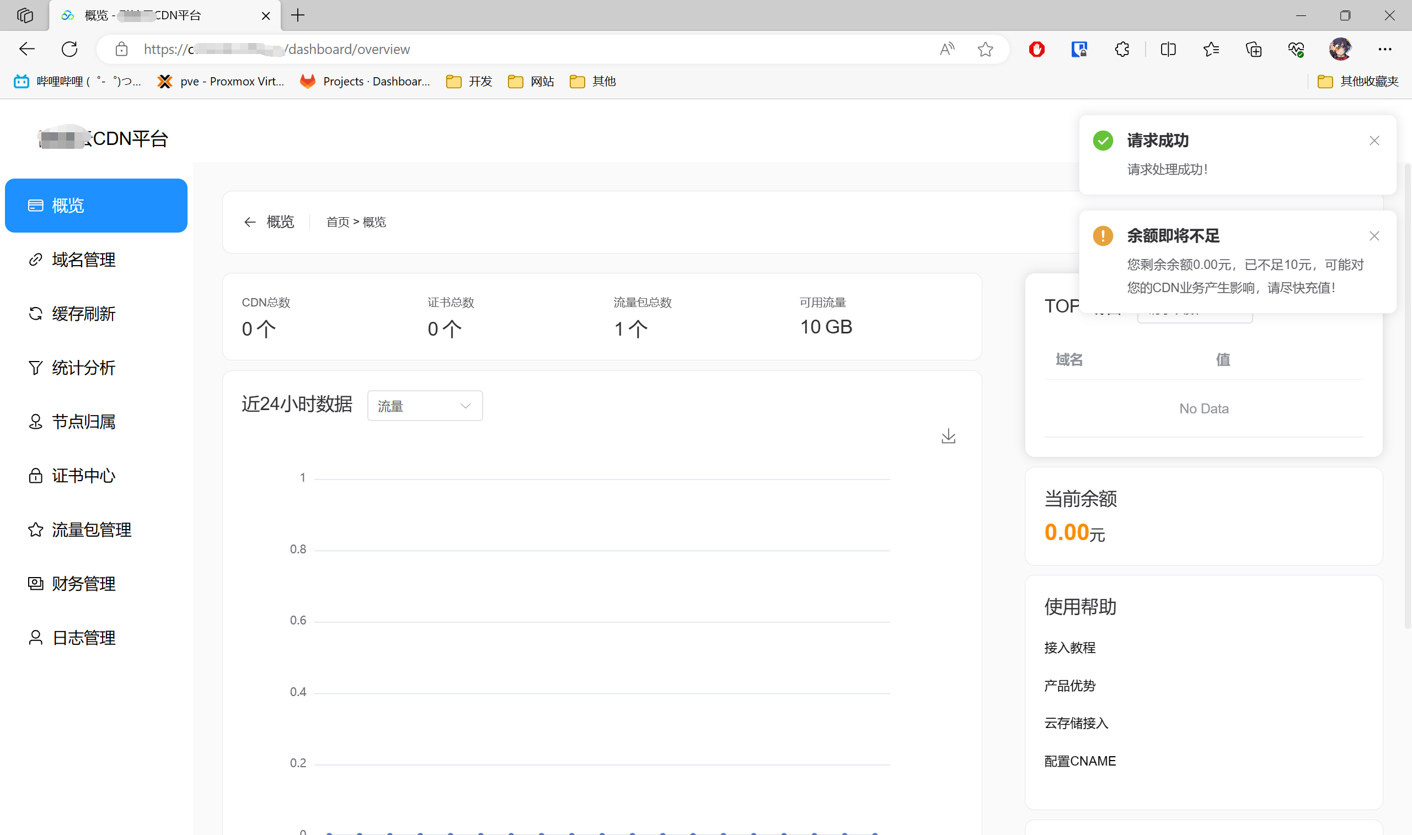1412x835 pixels.
Task: Download the 24-hour chart data
Action: (948, 436)
